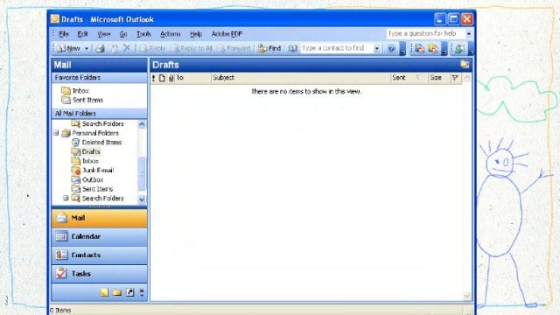Image resolution: width=560 pixels, height=315 pixels.
Task: Toggle the Flag Status column header
Action: click(455, 78)
